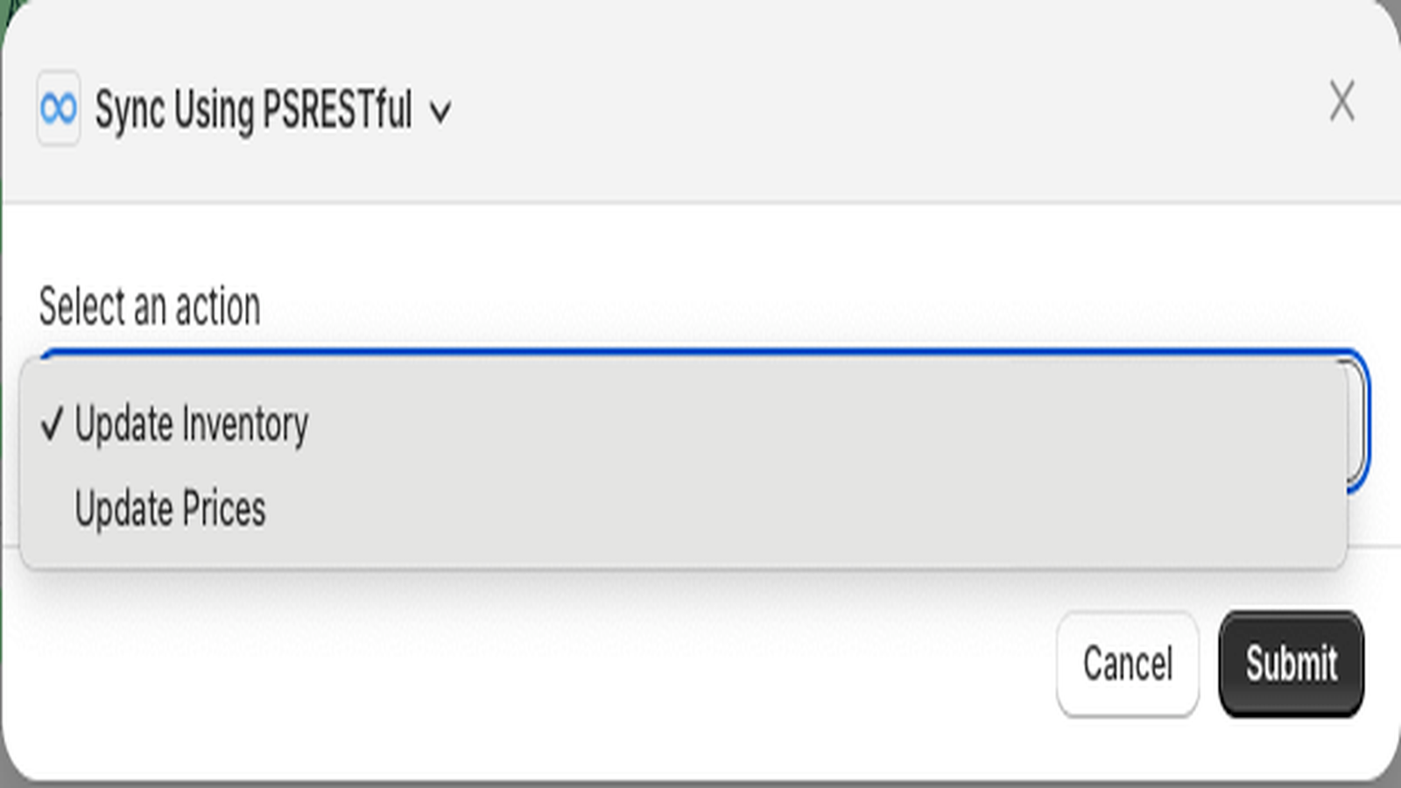The height and width of the screenshot is (788, 1401).
Task: Click the white Cancel button beside Submit
Action: coord(1128,663)
